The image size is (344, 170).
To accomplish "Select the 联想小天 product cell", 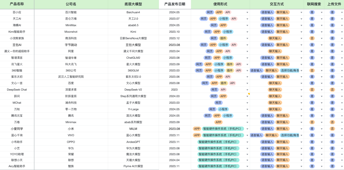I will 17,160.
